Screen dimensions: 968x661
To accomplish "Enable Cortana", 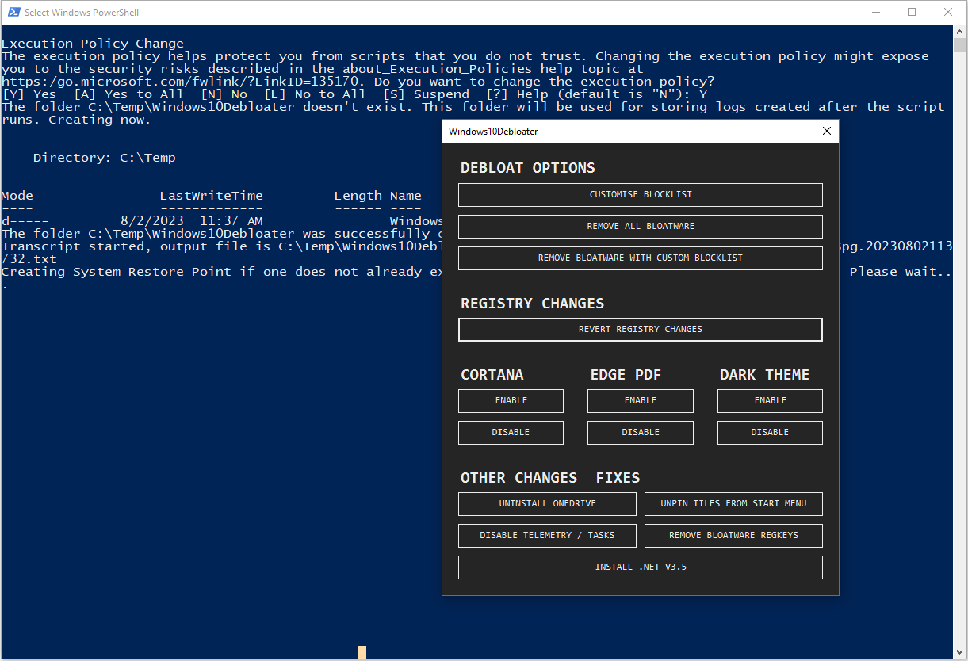I will [x=511, y=401].
